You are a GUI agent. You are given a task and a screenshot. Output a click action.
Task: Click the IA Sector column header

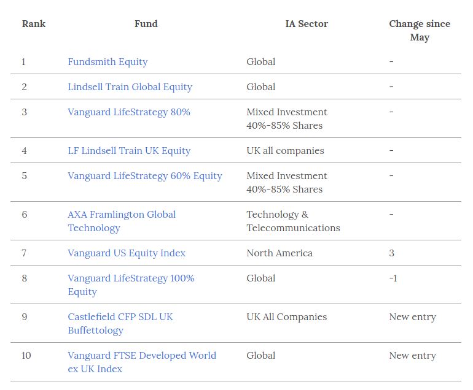pyautogui.click(x=307, y=24)
